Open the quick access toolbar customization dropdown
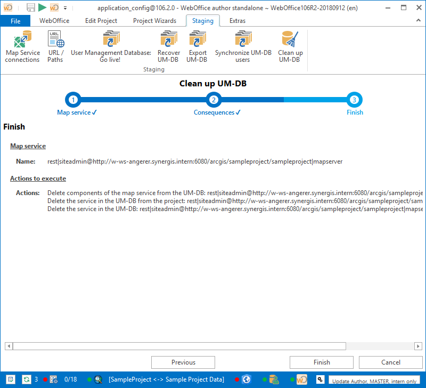Screen dimensions: 426x388 65,8
